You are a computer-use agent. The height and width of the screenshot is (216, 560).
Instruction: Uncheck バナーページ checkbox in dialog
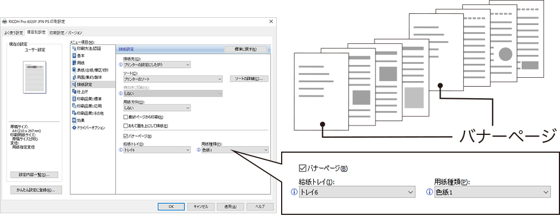126,136
